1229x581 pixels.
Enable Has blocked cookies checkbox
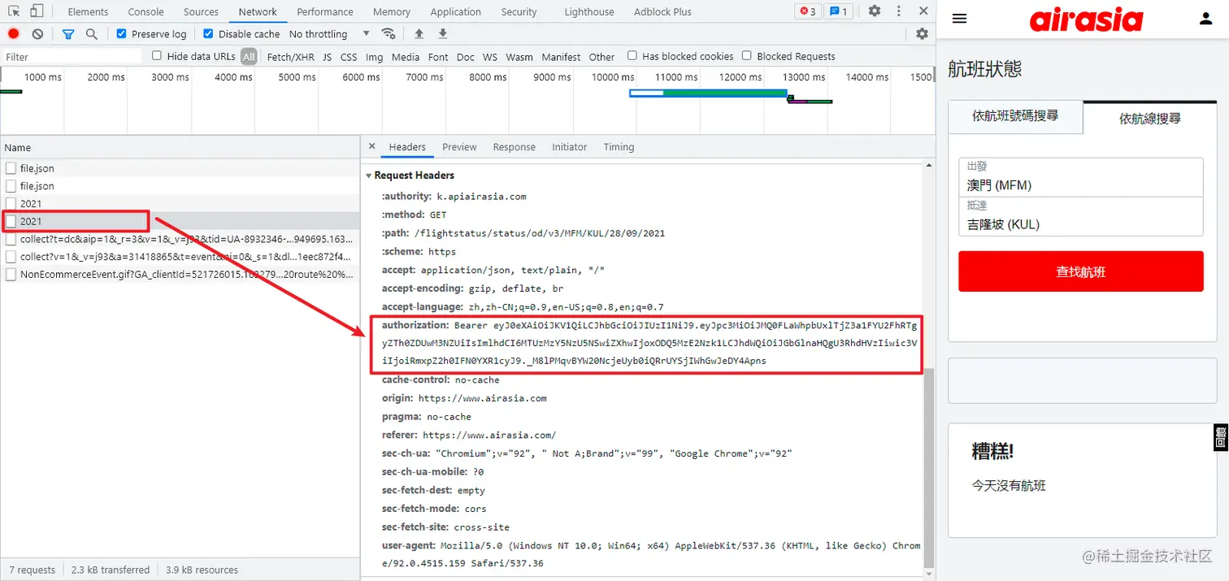[632, 56]
